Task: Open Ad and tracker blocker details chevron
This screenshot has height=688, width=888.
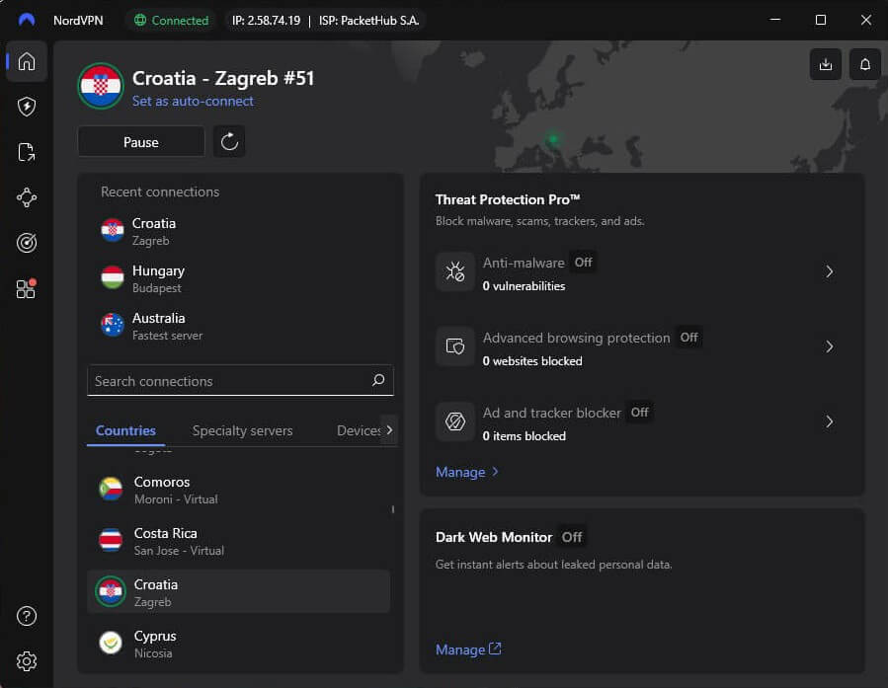Action: (x=830, y=422)
